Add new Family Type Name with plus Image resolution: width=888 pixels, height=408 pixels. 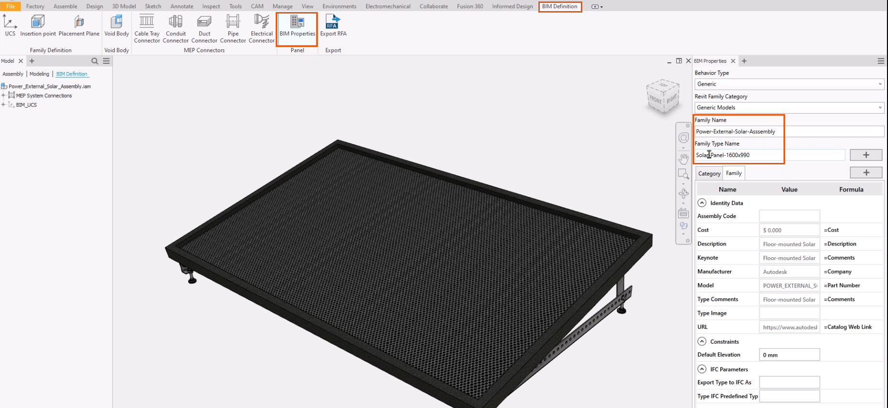tap(866, 155)
